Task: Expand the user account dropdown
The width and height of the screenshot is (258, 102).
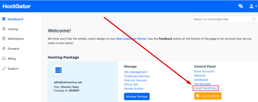Action: (253, 6)
